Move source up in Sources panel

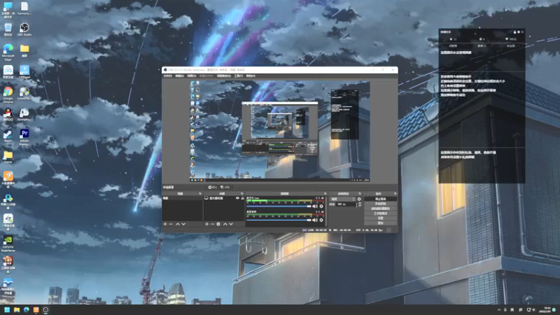point(225,224)
